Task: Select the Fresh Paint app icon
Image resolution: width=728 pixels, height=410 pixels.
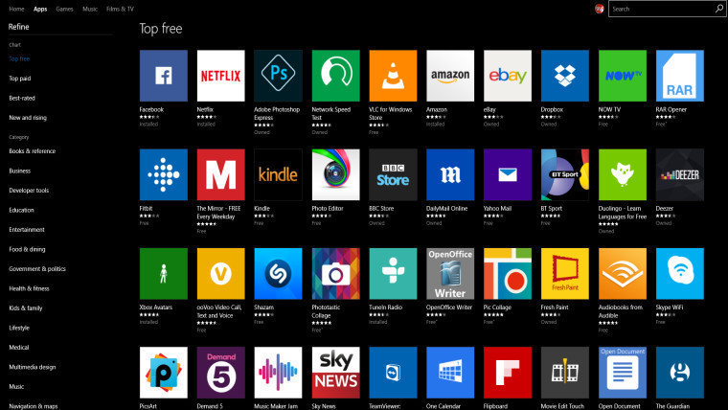Action: (x=565, y=273)
